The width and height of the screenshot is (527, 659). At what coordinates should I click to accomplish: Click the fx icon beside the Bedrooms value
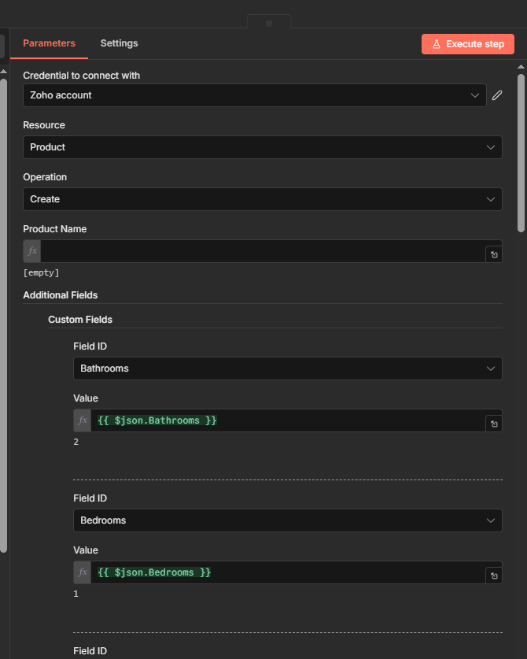click(83, 572)
